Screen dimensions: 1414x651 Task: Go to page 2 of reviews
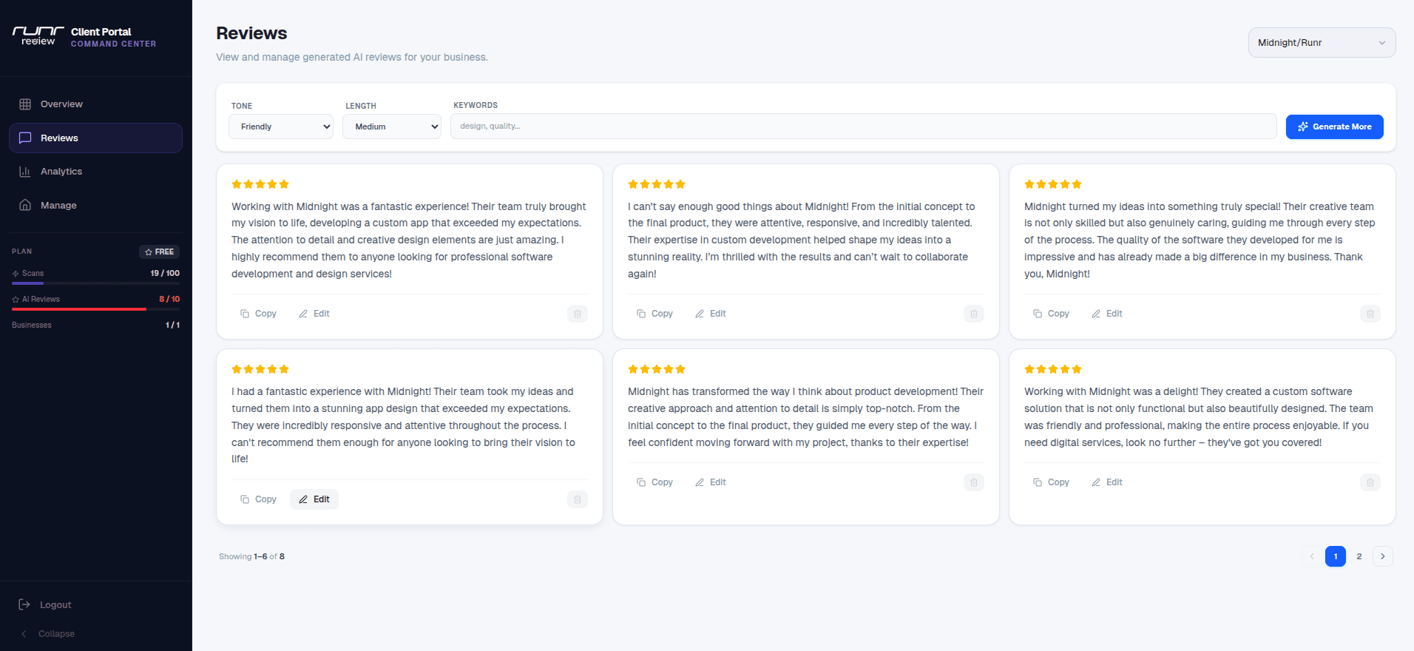tap(1359, 556)
